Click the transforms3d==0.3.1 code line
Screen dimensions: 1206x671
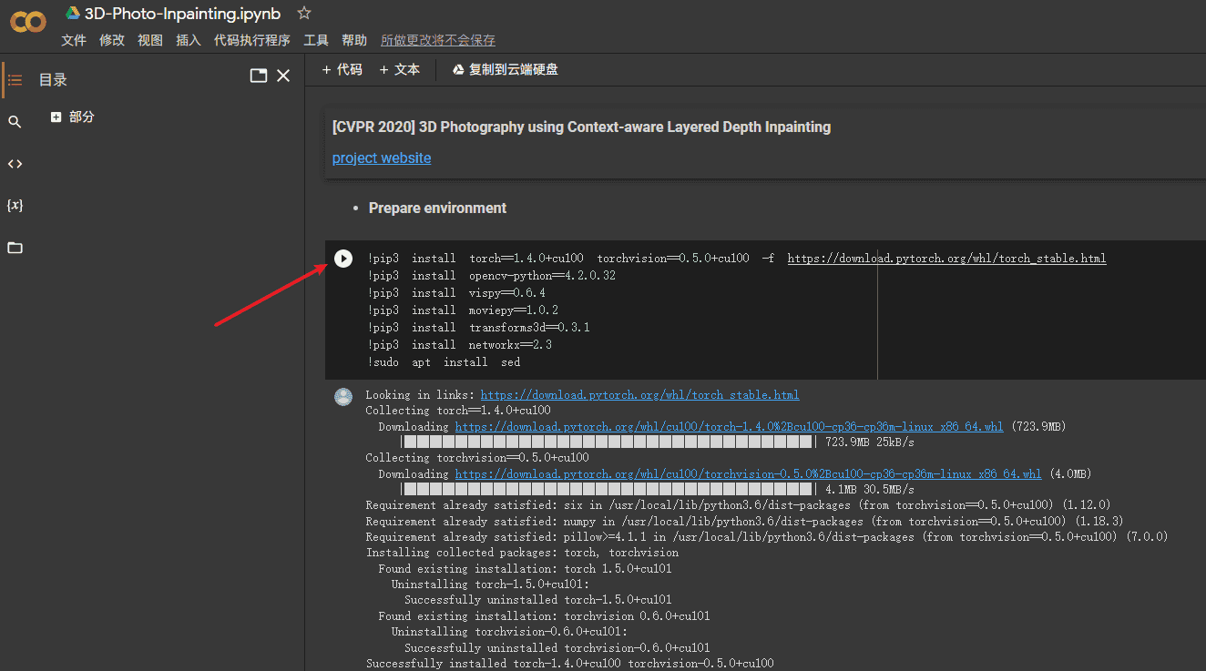(478, 328)
